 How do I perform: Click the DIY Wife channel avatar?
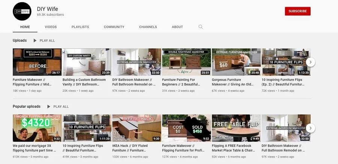coord(22,11)
